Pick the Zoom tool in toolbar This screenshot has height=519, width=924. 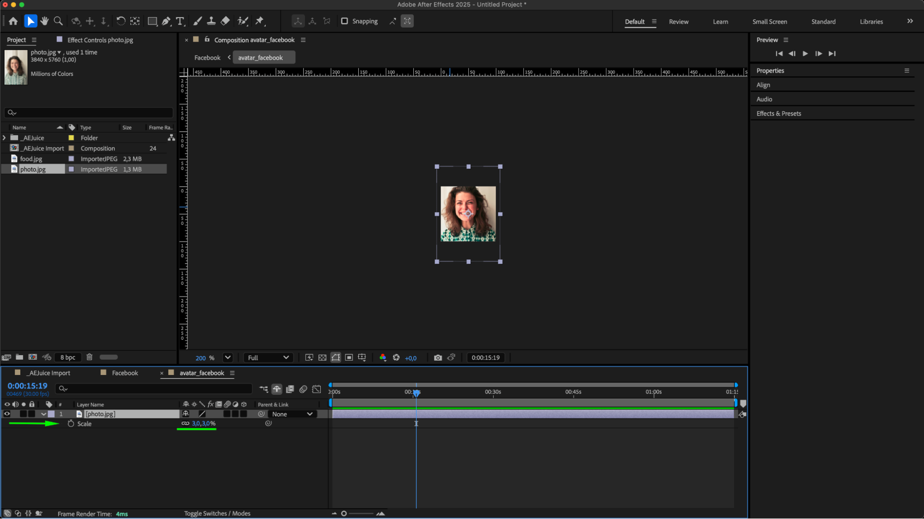(58, 21)
